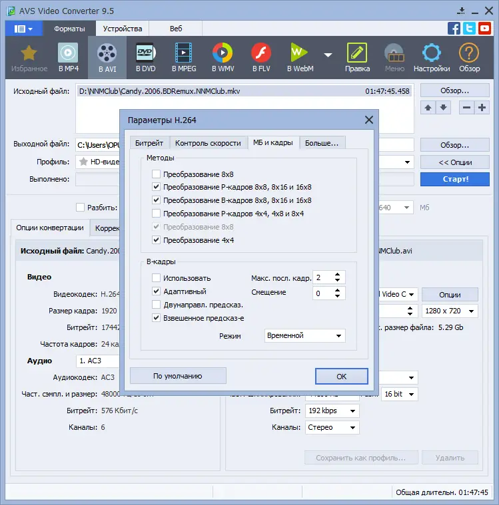Viewport: 499px width, 505px height.
Task: Close the Параметры H.264 dialog
Action: click(x=369, y=120)
